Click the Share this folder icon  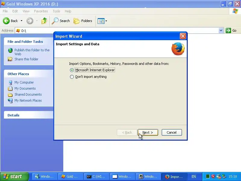click(10, 59)
